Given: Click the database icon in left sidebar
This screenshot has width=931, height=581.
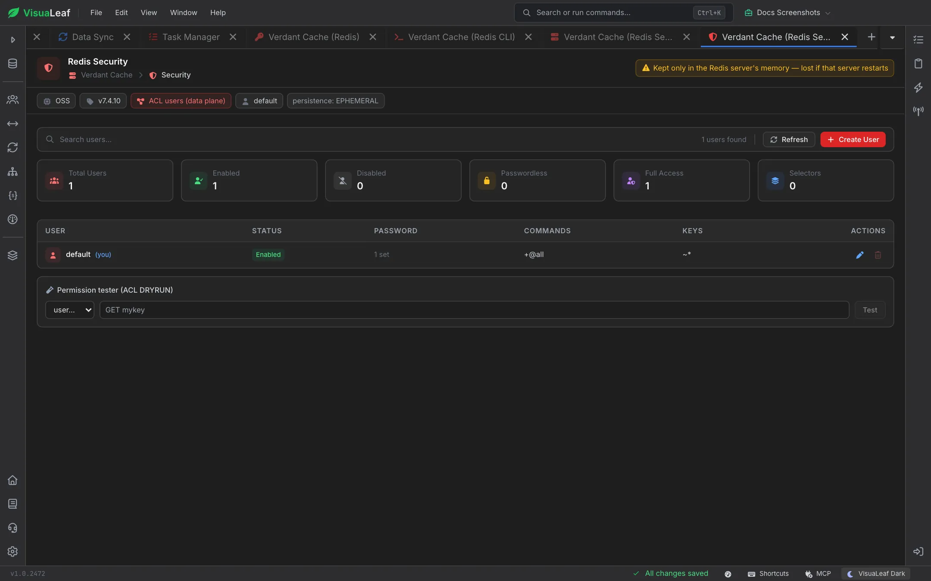Looking at the screenshot, I should pos(12,64).
